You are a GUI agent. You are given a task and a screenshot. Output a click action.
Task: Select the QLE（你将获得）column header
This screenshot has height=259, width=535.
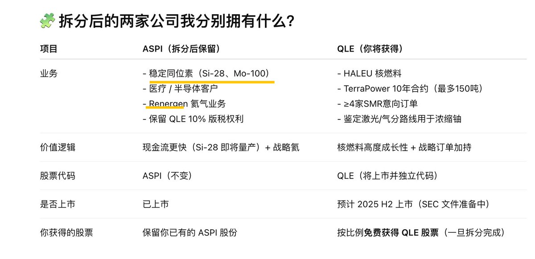pyautogui.click(x=370, y=49)
